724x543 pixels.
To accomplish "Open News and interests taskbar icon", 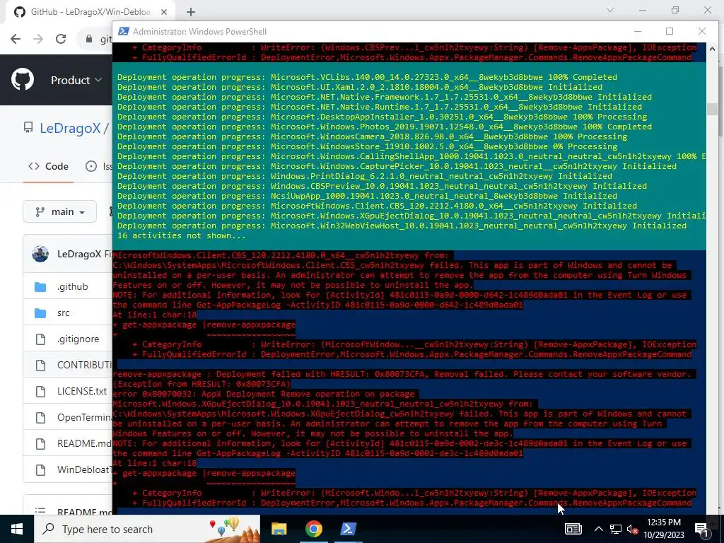I will click(573, 529).
